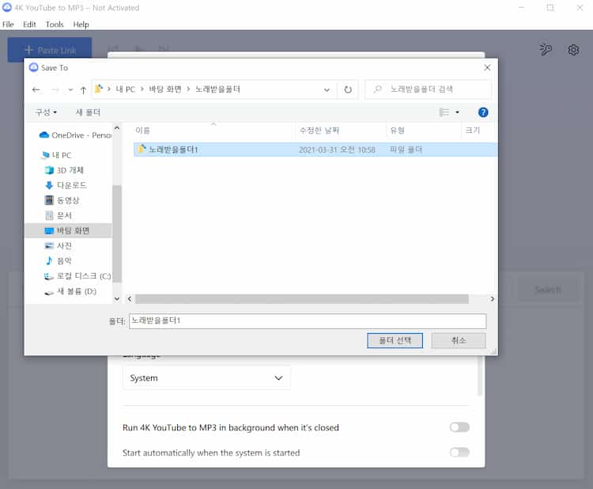Open the 구성 organize menu

coord(46,112)
